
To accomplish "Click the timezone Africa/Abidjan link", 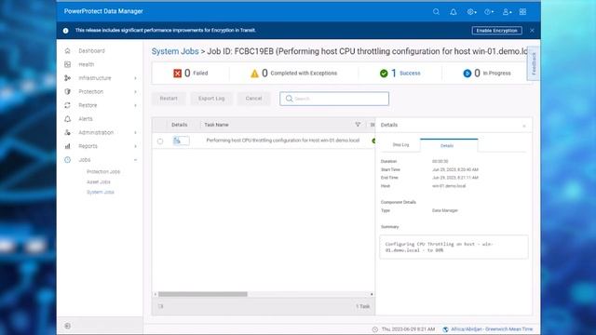I will [492, 329].
